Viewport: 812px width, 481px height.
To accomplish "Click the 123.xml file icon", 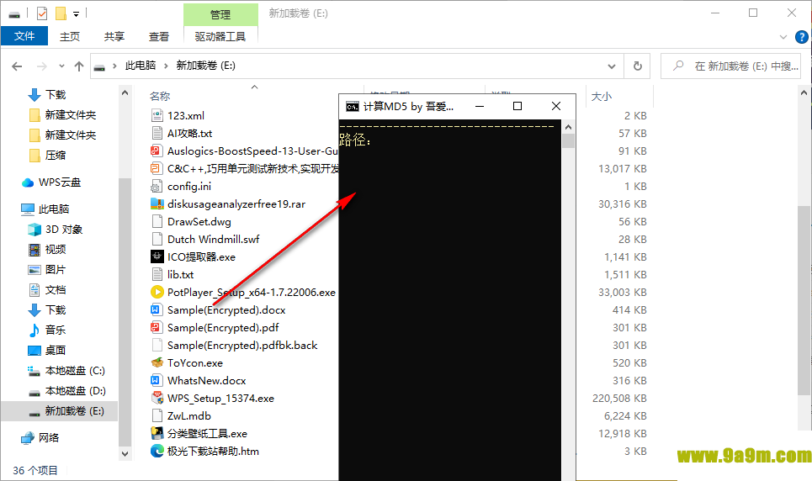I will click(157, 115).
